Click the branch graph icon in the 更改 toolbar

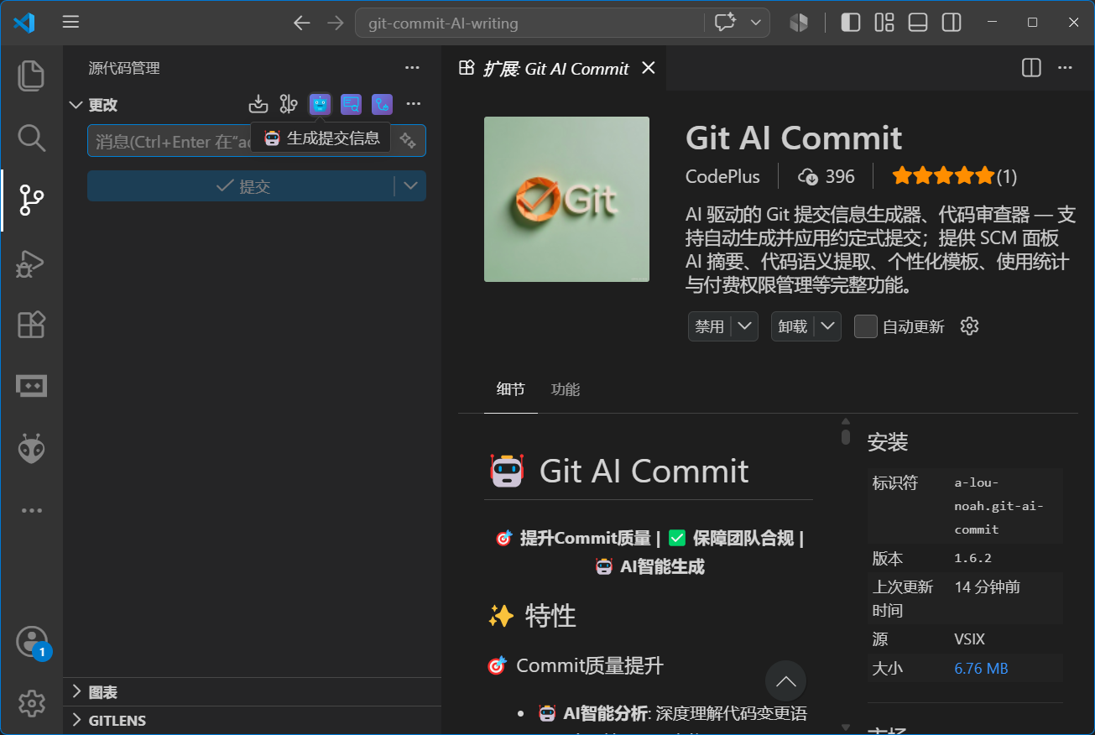(x=289, y=104)
